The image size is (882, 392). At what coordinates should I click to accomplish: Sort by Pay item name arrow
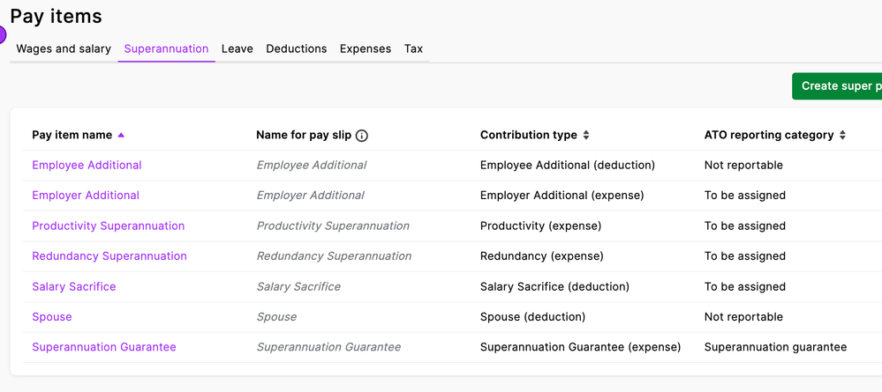click(x=121, y=135)
